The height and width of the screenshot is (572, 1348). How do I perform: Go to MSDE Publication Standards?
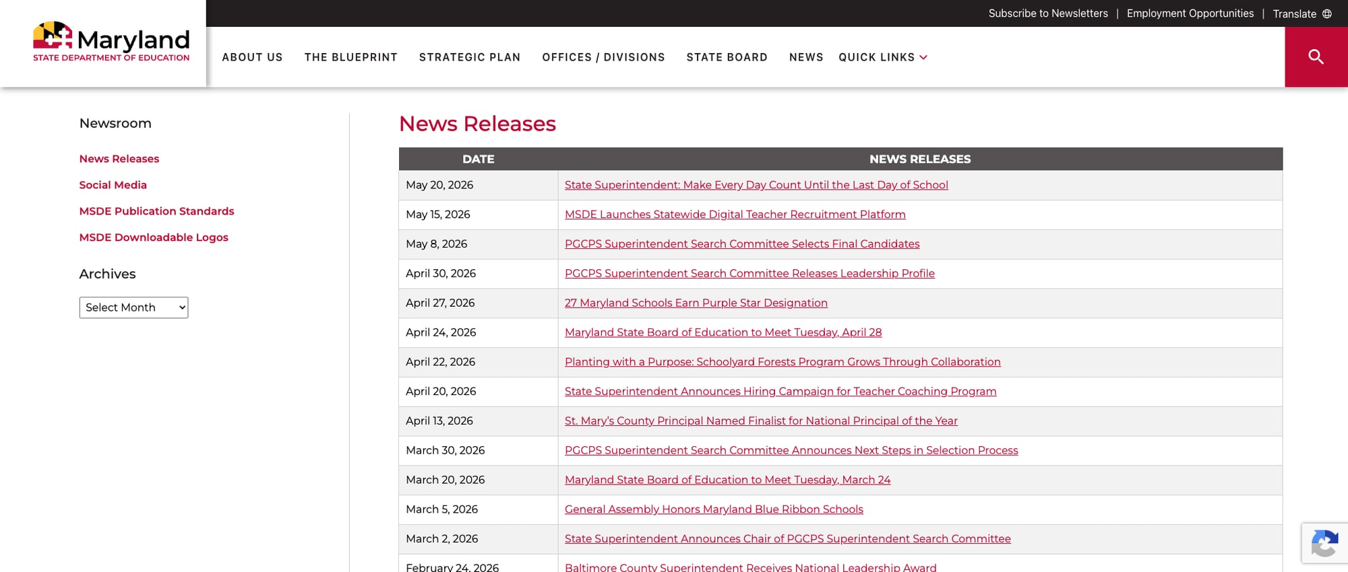[x=156, y=211]
